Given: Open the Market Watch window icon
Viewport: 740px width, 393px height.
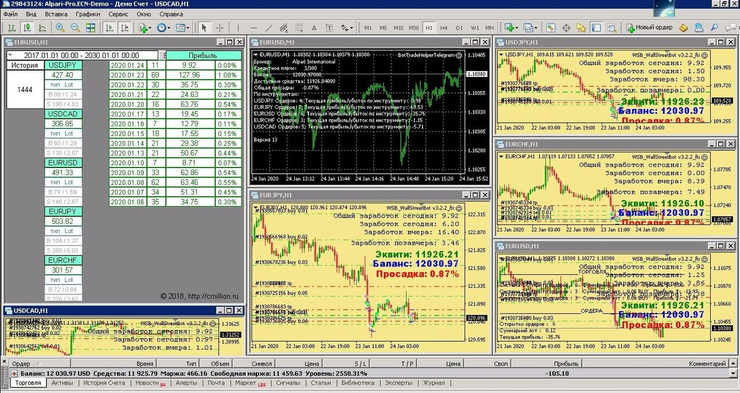Looking at the screenshot, I should coord(551,28).
